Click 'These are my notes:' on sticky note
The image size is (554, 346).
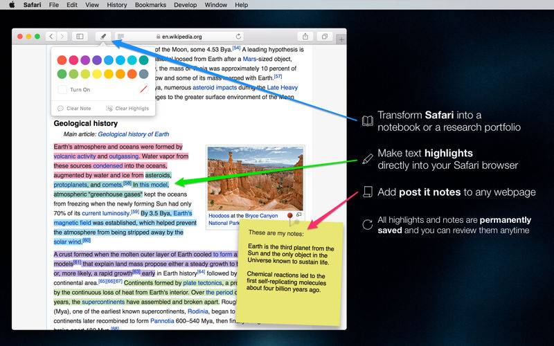276,233
